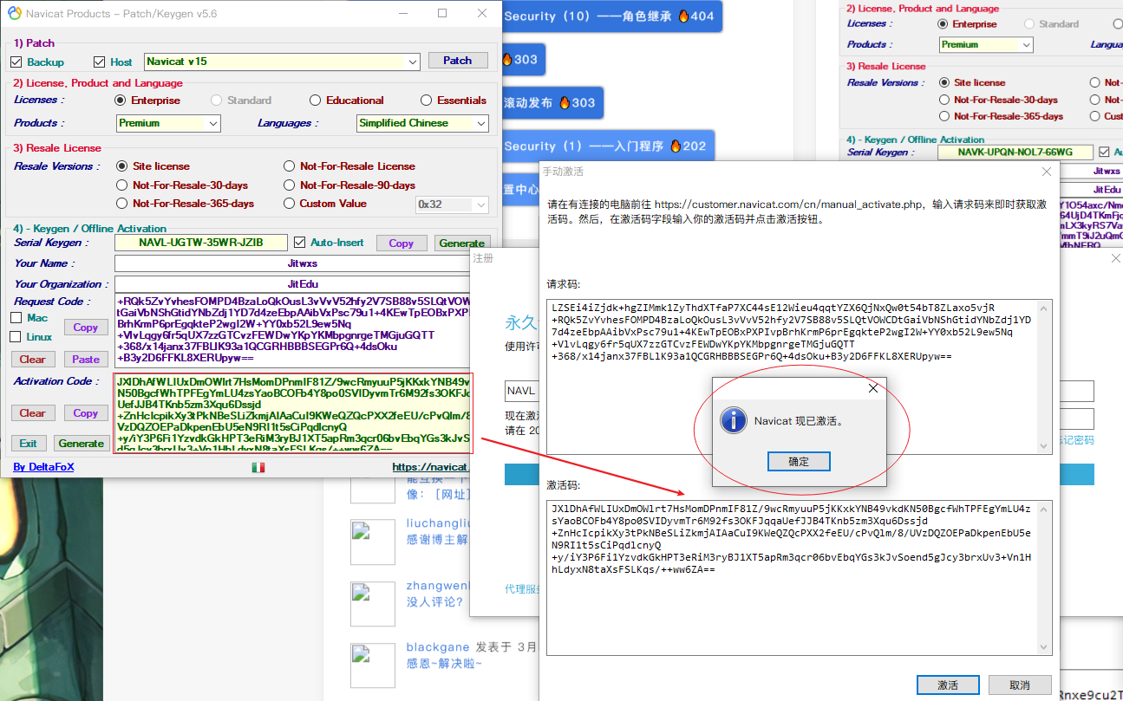
Task: Open the Navicat v15 version dropdown
Action: click(413, 62)
